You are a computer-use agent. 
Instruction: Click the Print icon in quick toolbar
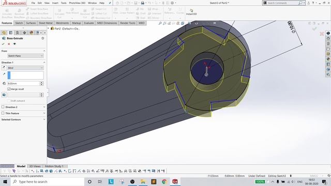[x=143, y=3]
